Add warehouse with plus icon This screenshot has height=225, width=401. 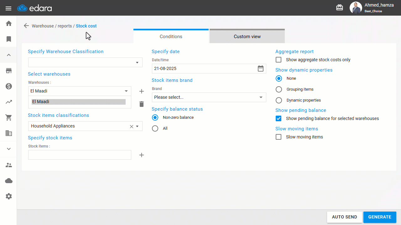coord(142,91)
